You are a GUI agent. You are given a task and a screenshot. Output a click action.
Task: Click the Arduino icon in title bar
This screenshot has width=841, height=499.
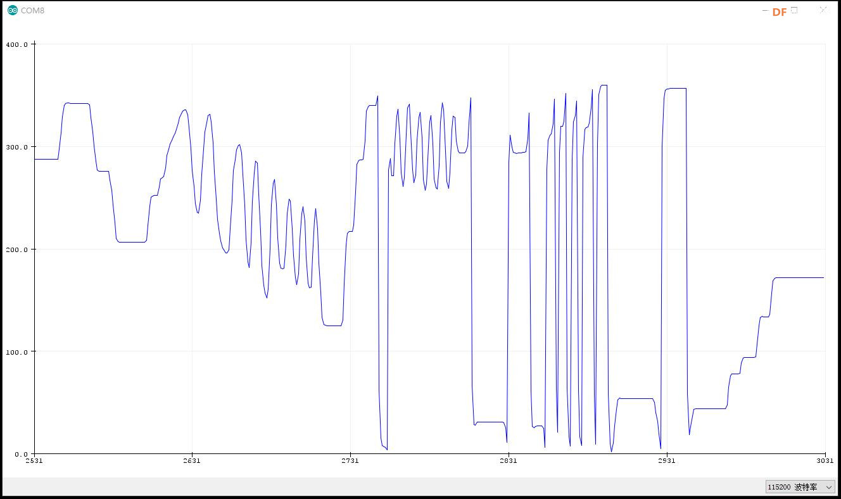[12, 10]
